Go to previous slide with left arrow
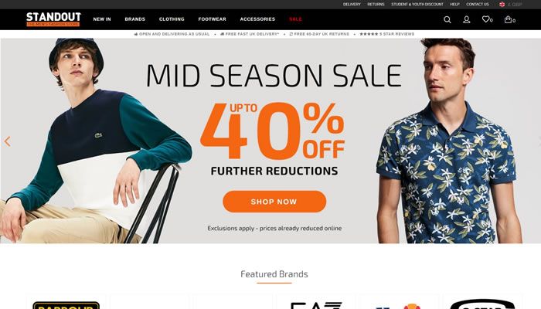Image resolution: width=541 pixels, height=309 pixels. point(7,141)
